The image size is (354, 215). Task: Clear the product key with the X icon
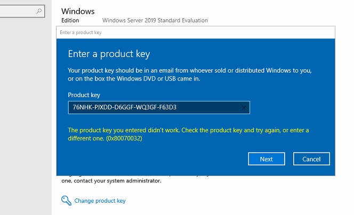(244, 107)
